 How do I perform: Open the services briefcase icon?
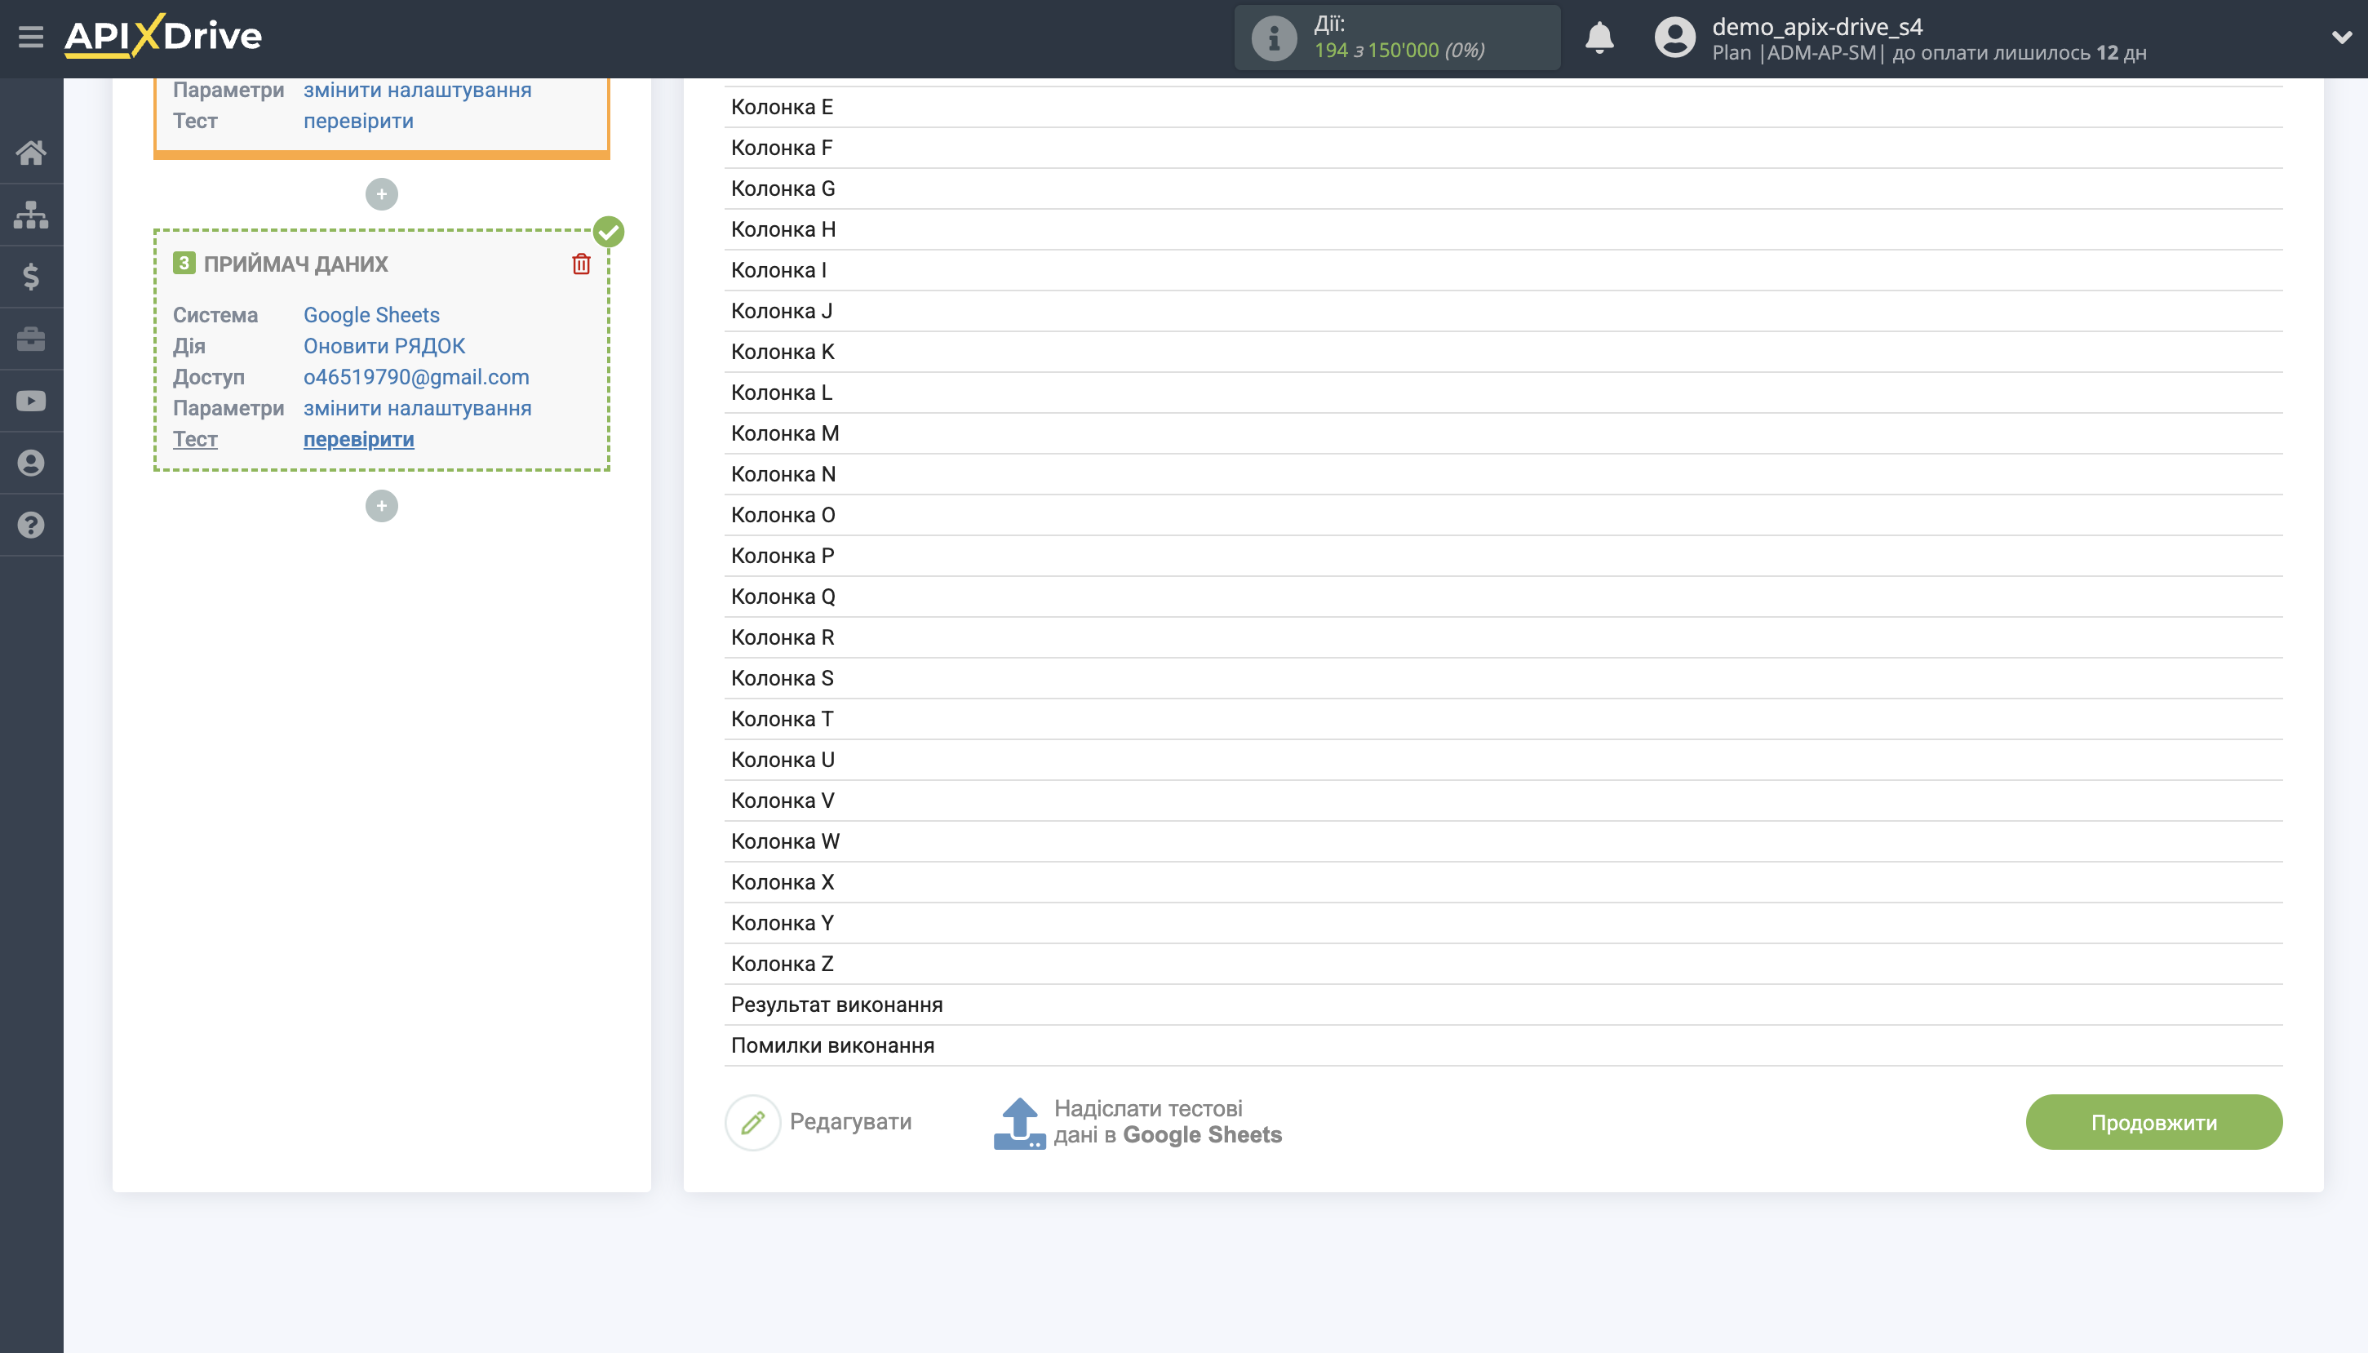[x=31, y=338]
